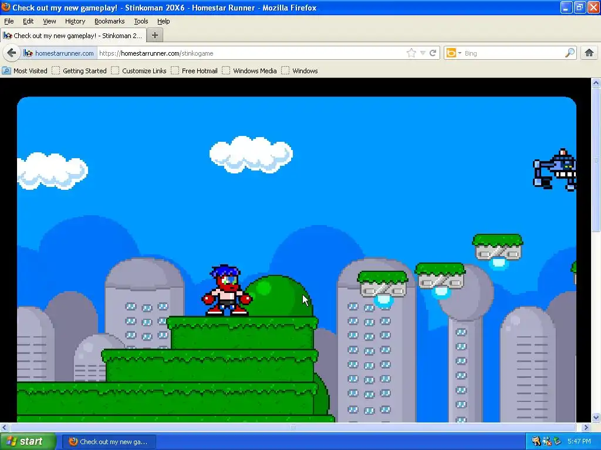This screenshot has height=450, width=601.
Task: Open the Windows Start menu
Action: coord(28,441)
